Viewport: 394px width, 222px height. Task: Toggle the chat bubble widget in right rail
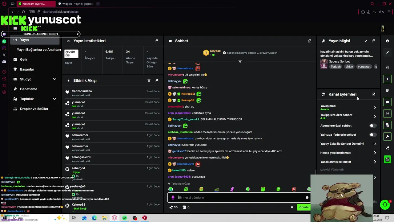387,102
